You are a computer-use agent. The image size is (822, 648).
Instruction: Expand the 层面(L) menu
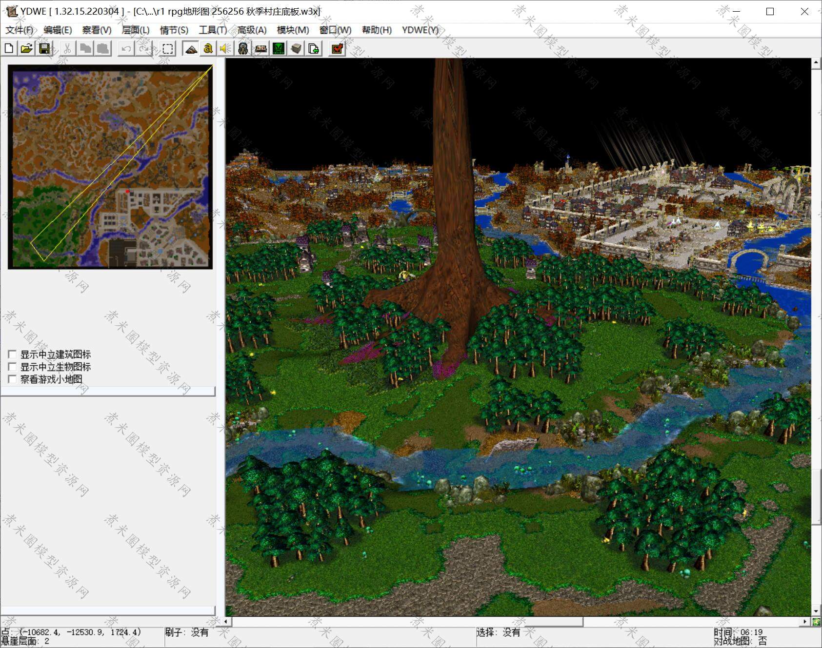coord(136,30)
